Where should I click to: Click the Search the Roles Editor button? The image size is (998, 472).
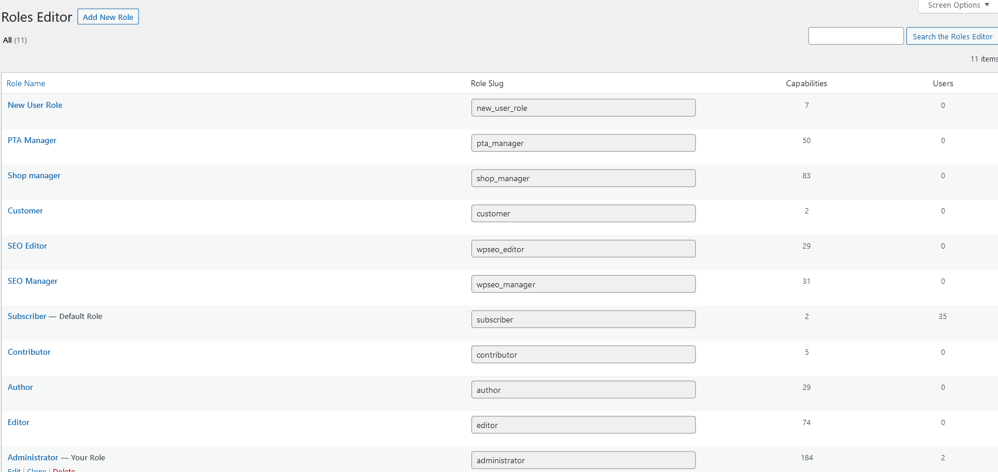(x=952, y=36)
